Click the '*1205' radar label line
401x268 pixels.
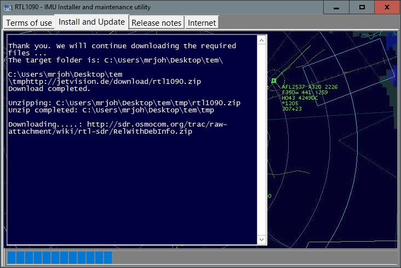290,104
